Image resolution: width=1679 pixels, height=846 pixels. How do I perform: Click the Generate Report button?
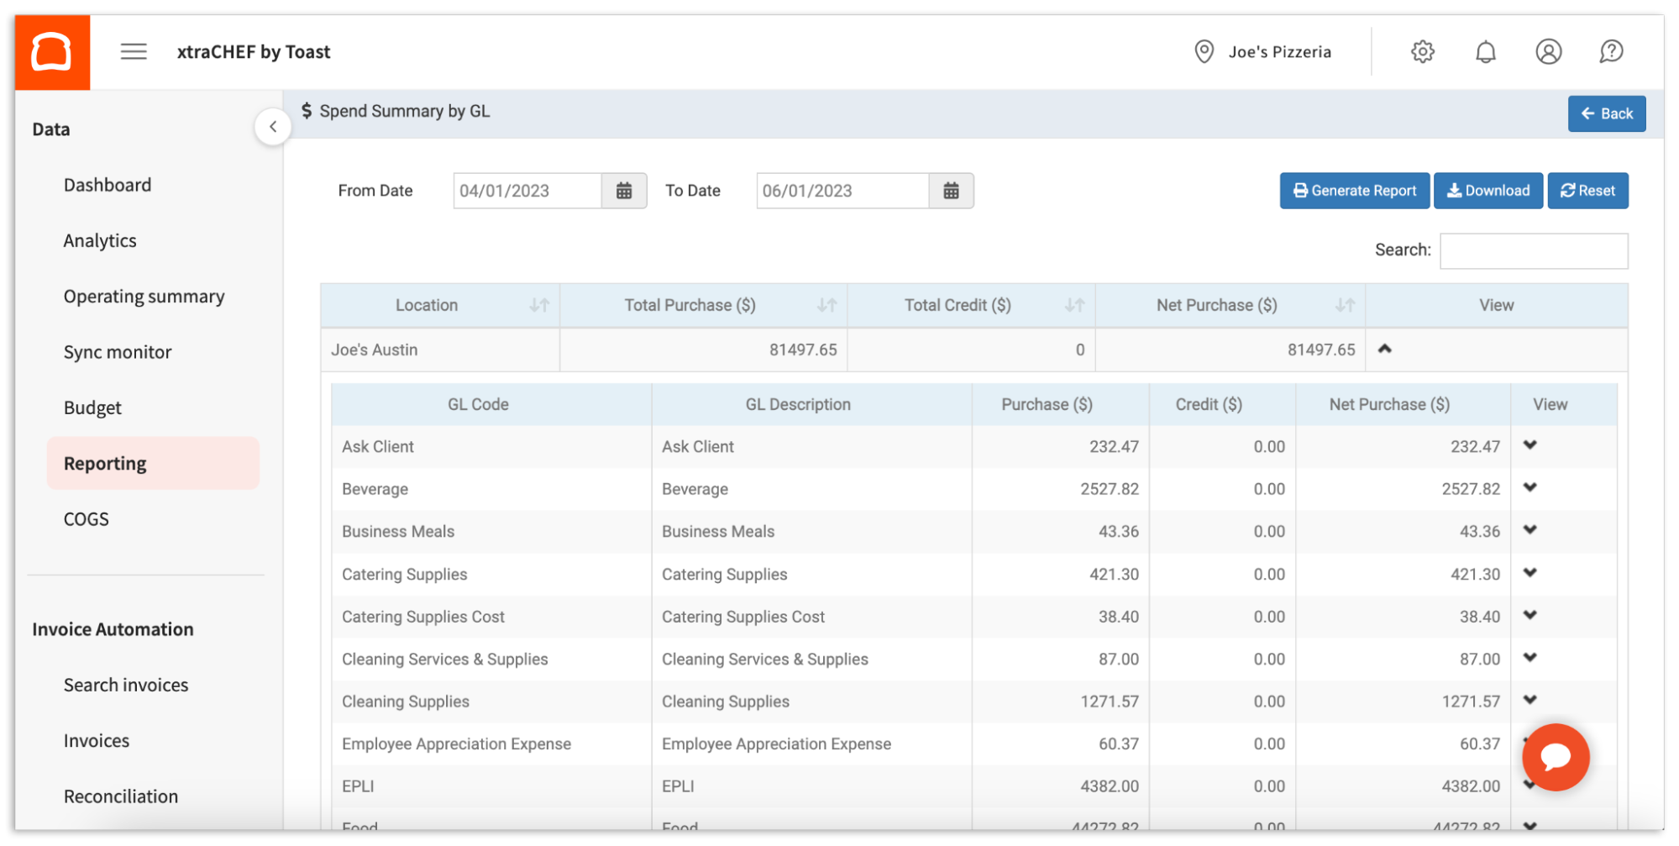pos(1354,191)
